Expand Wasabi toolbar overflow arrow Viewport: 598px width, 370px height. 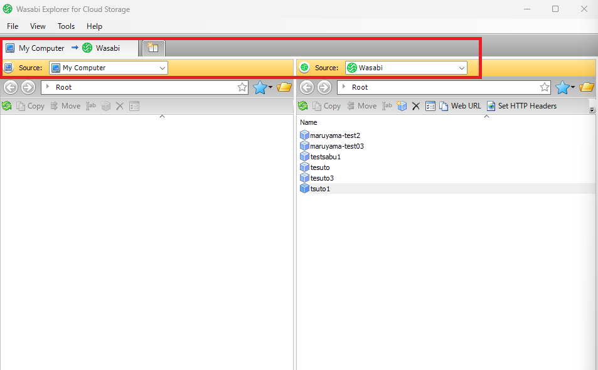pyautogui.click(x=592, y=110)
